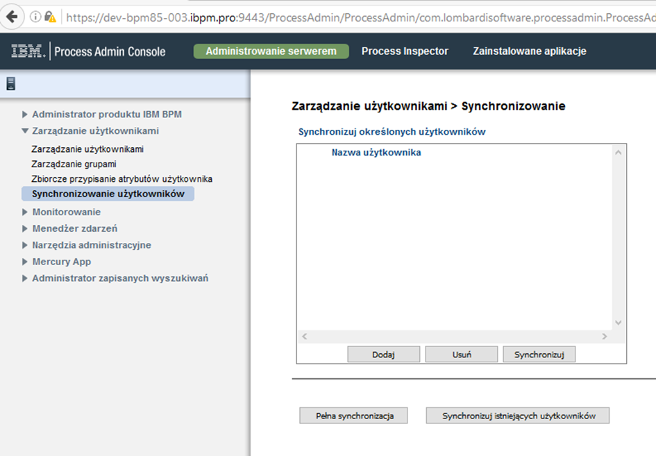The height and width of the screenshot is (456, 656).
Task: Click Synchronizuj istniejących użytkowników button
Action: [518, 416]
